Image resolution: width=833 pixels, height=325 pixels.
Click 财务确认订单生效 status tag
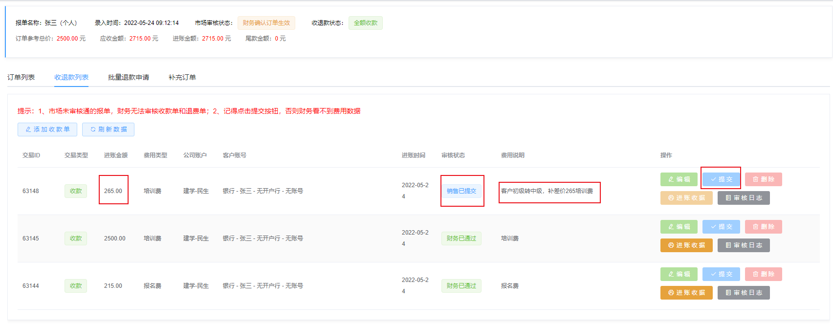266,23
